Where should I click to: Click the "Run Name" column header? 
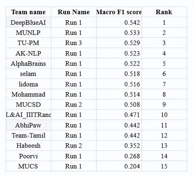[x=74, y=12]
